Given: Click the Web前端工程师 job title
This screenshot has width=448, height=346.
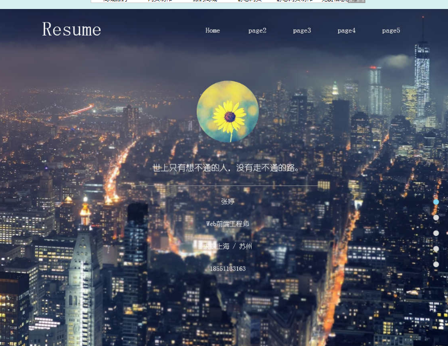Looking at the screenshot, I should [x=228, y=224].
